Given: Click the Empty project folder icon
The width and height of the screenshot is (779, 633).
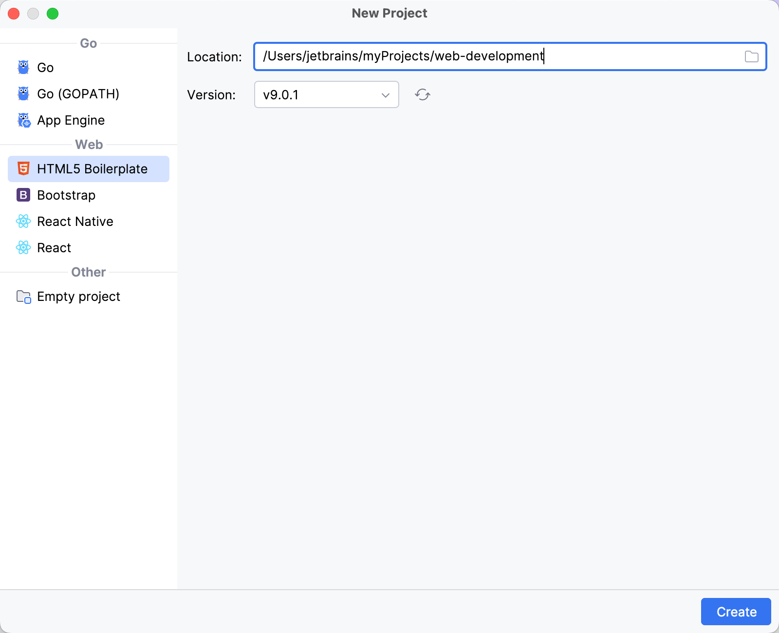Looking at the screenshot, I should pos(23,296).
